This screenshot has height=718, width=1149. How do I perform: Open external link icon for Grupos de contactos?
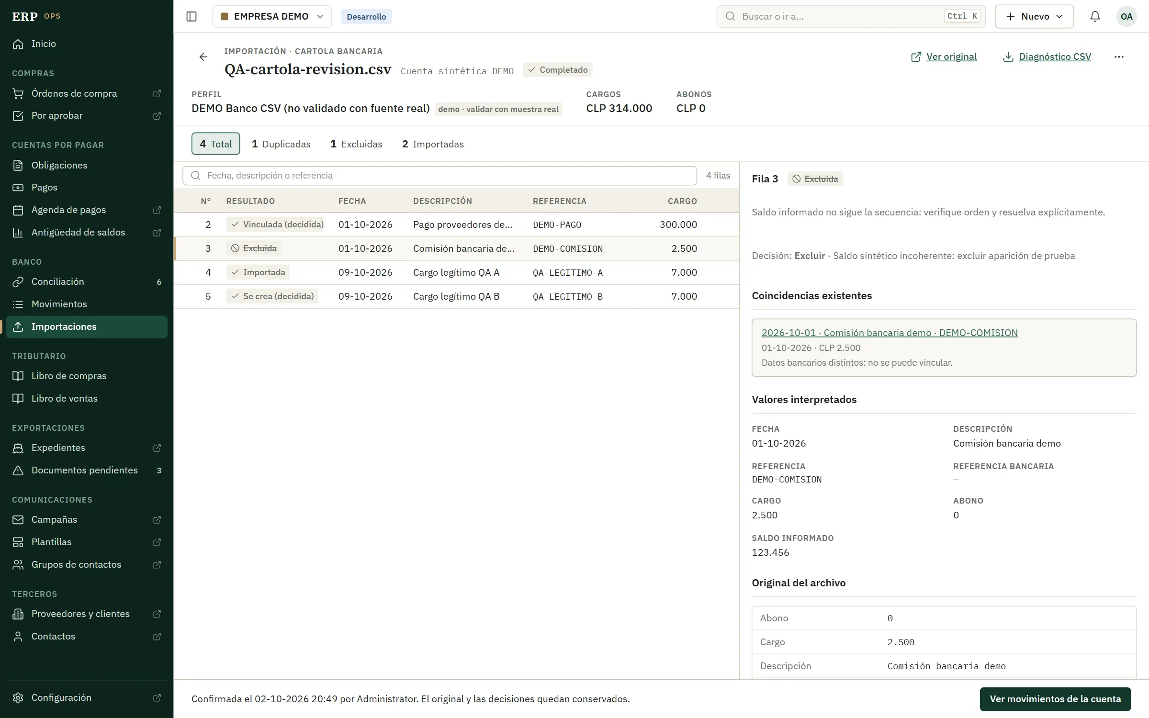pos(157,565)
